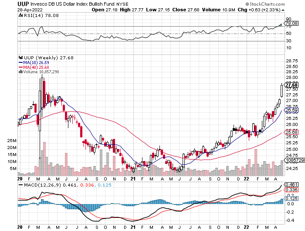Click the Close 27.68 value in header
Viewport: 305px width, 231px height.
pyautogui.click(x=186, y=10)
